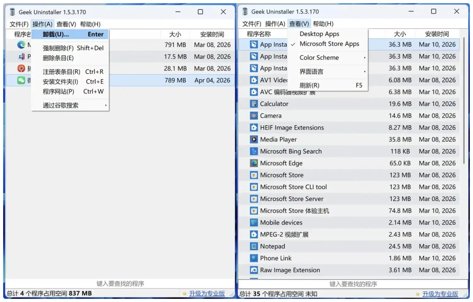The height and width of the screenshot is (302, 473).
Task: Open the 帮助(H) menu in the right window
Action: 323,24
